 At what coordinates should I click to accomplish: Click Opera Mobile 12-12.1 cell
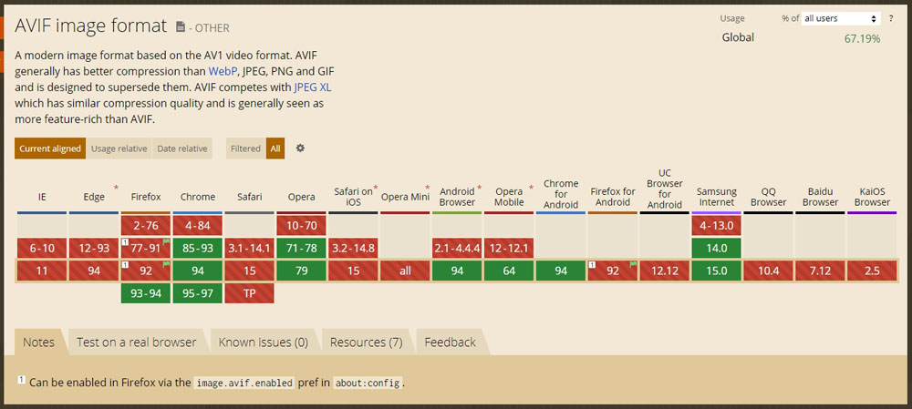click(x=509, y=248)
